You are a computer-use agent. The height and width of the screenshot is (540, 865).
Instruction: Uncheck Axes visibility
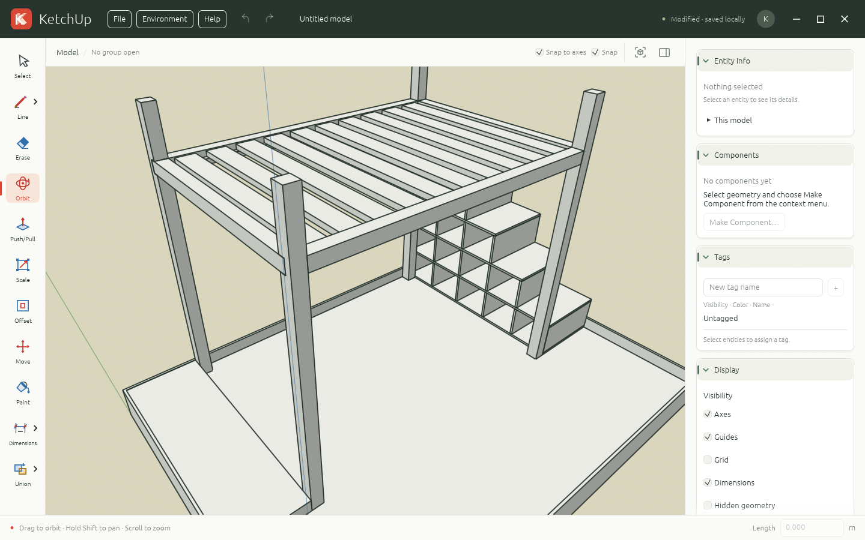click(x=708, y=414)
